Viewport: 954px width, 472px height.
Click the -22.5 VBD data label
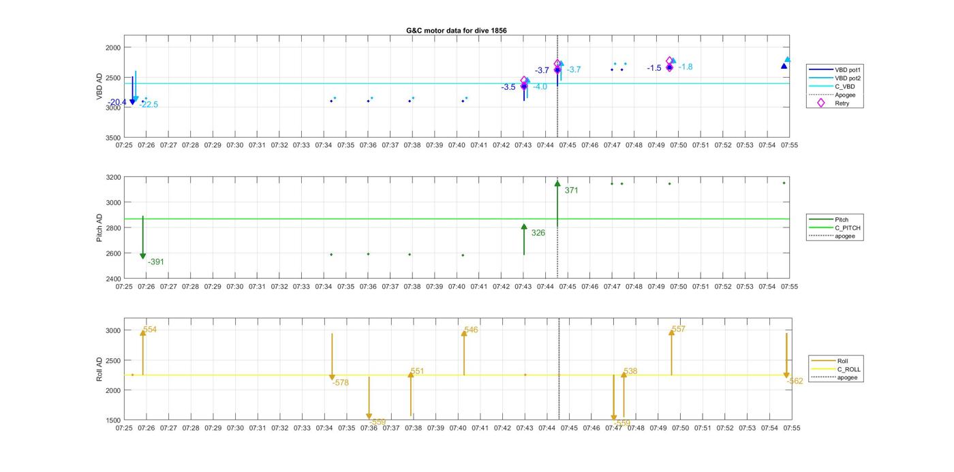click(x=149, y=104)
